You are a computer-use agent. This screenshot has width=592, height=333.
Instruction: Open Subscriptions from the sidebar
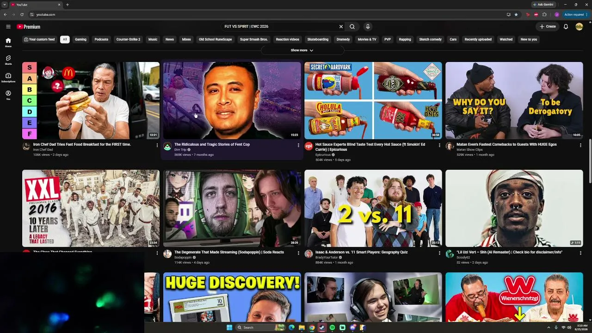click(8, 78)
